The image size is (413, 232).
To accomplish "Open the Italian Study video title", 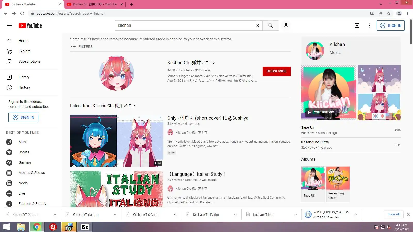I will 196,174.
